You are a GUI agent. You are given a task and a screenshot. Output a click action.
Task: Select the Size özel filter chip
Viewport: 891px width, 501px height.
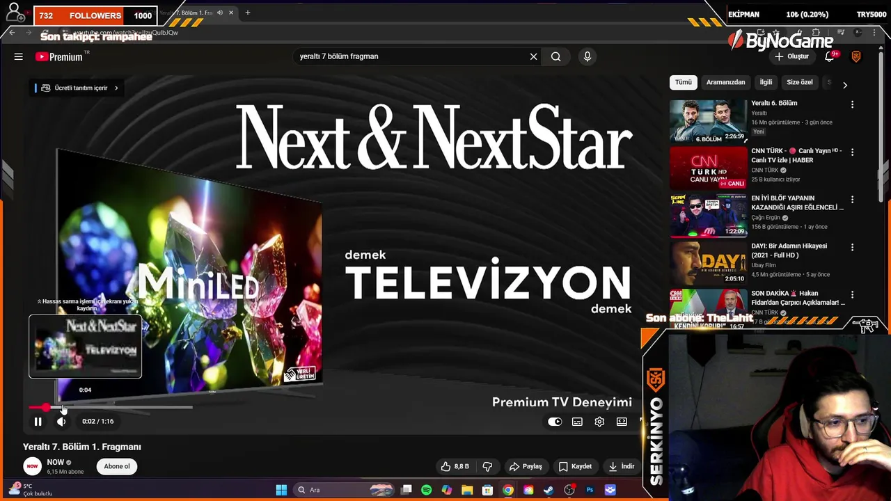799,82
